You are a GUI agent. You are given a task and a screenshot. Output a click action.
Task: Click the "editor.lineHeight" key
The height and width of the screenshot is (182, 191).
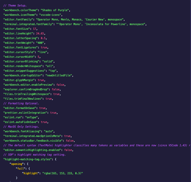tap(18, 33)
